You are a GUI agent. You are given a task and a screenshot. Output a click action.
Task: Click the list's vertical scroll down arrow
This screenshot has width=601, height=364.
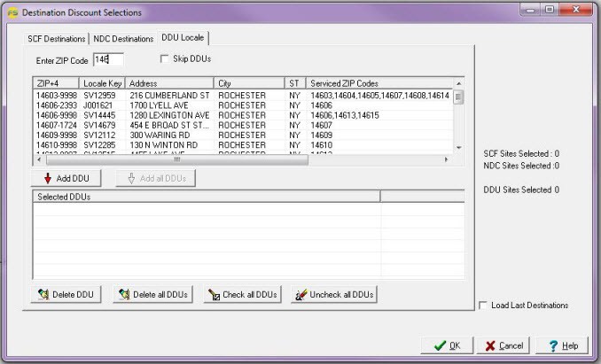tap(459, 148)
